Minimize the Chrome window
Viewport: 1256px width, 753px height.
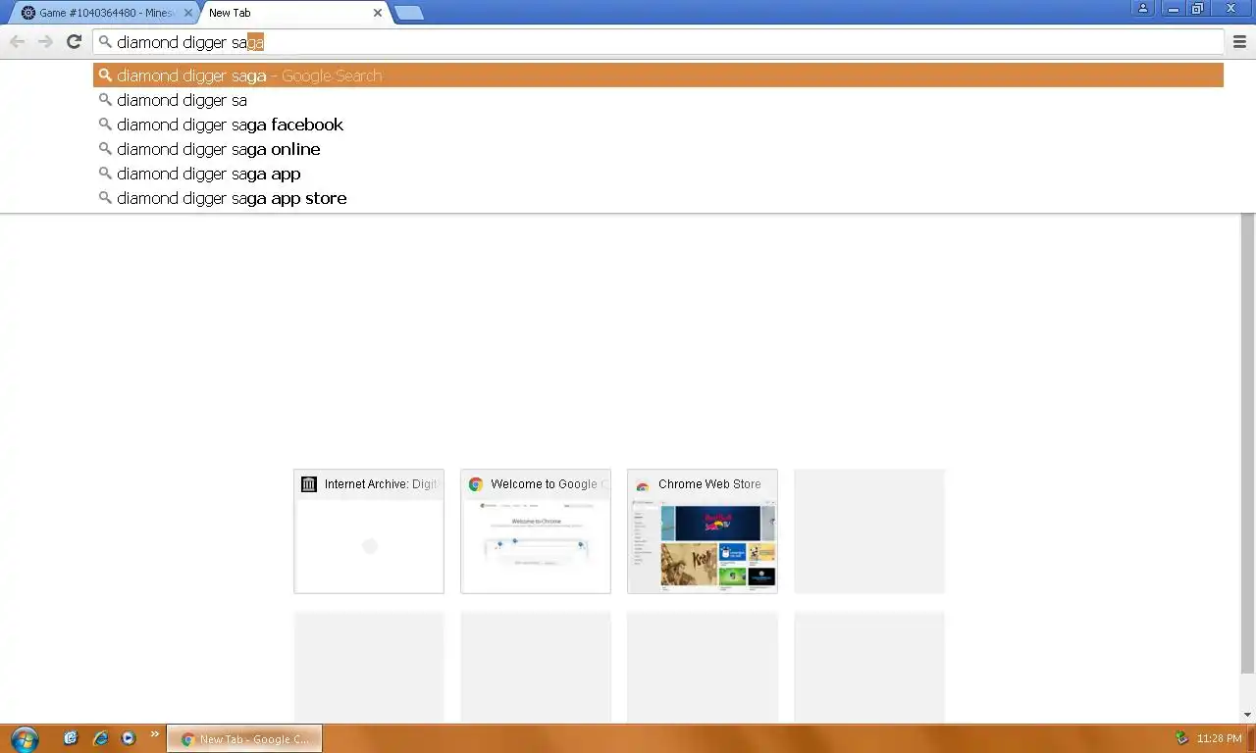coord(1172,8)
